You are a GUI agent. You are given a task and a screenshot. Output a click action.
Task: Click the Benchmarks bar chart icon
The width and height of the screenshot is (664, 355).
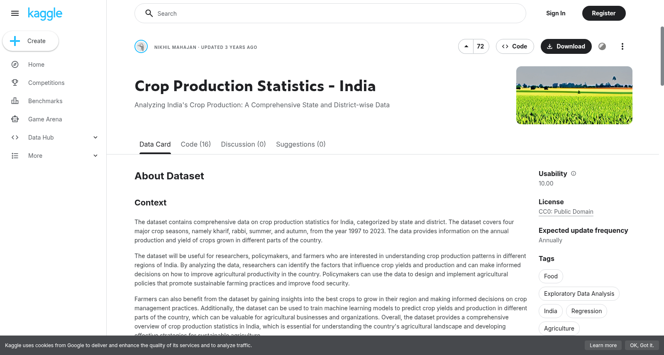pyautogui.click(x=15, y=101)
